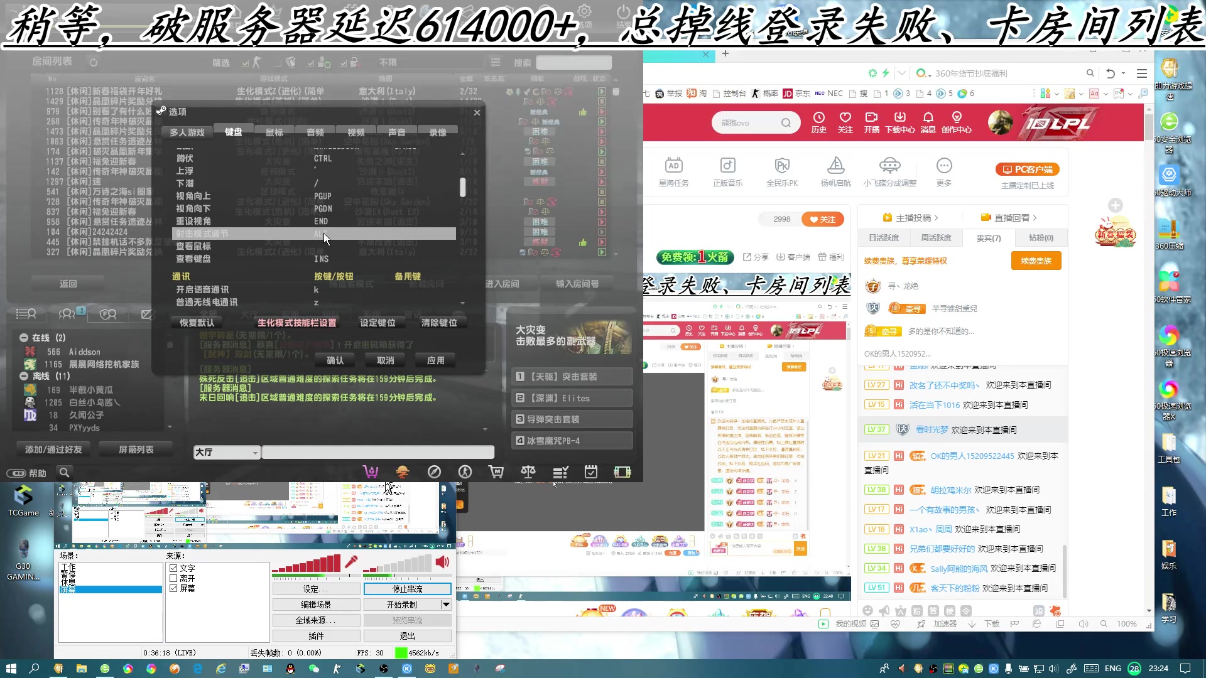Select the 周活跃度 tab
This screenshot has height=678, width=1206.
(x=936, y=238)
